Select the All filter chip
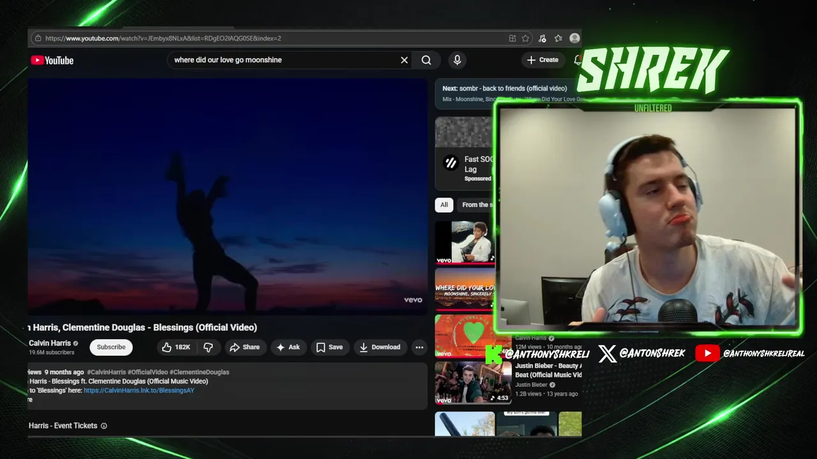Screen dimensions: 817x459 (x=444, y=205)
